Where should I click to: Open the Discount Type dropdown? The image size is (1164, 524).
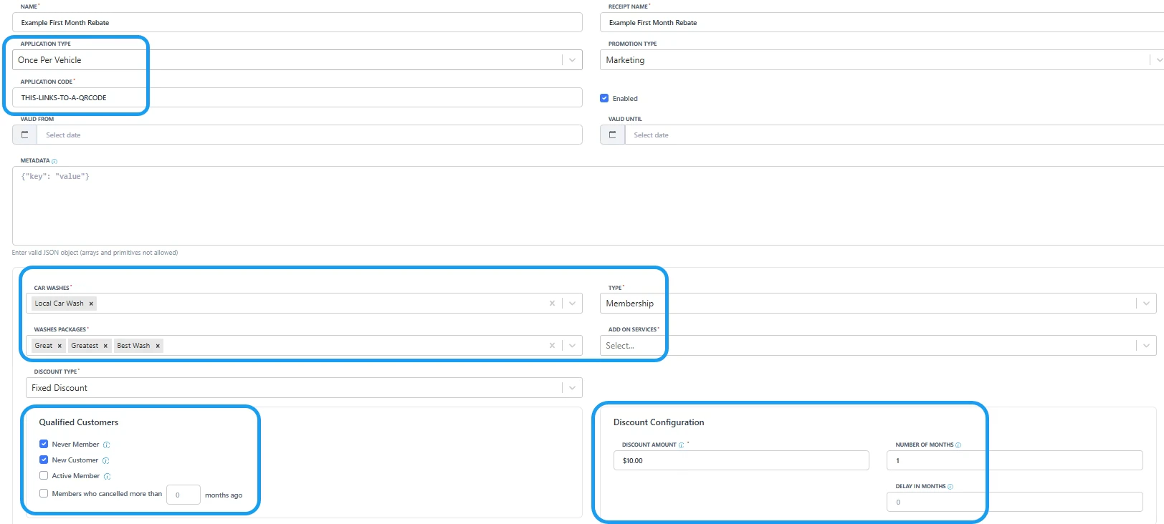point(304,388)
